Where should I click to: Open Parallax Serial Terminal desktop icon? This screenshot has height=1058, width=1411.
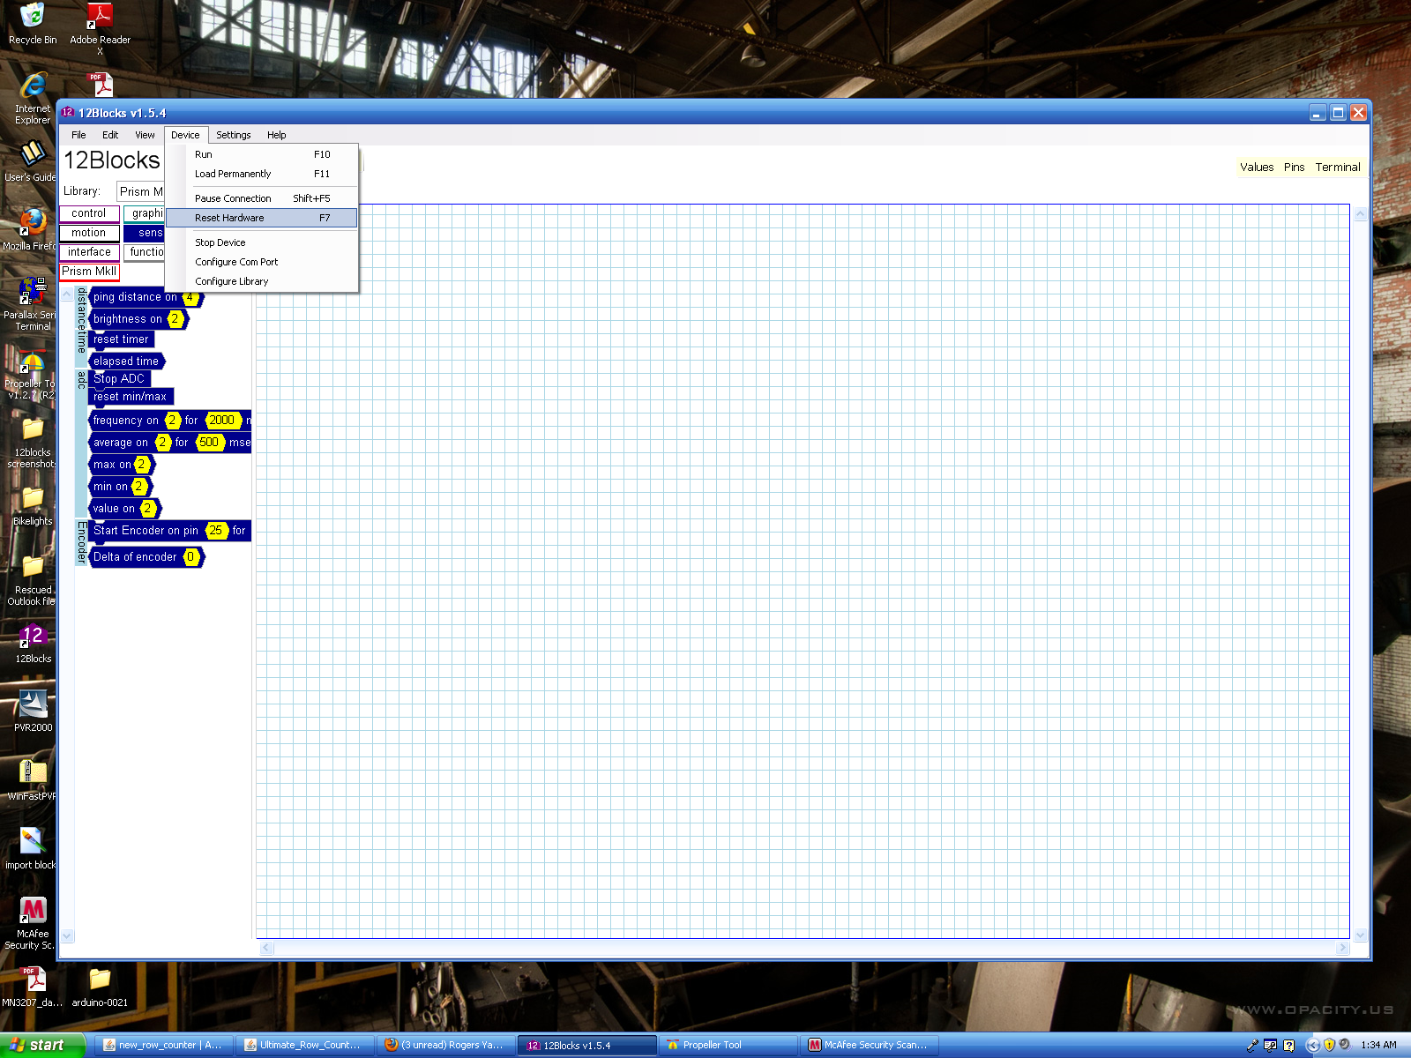pos(33,304)
